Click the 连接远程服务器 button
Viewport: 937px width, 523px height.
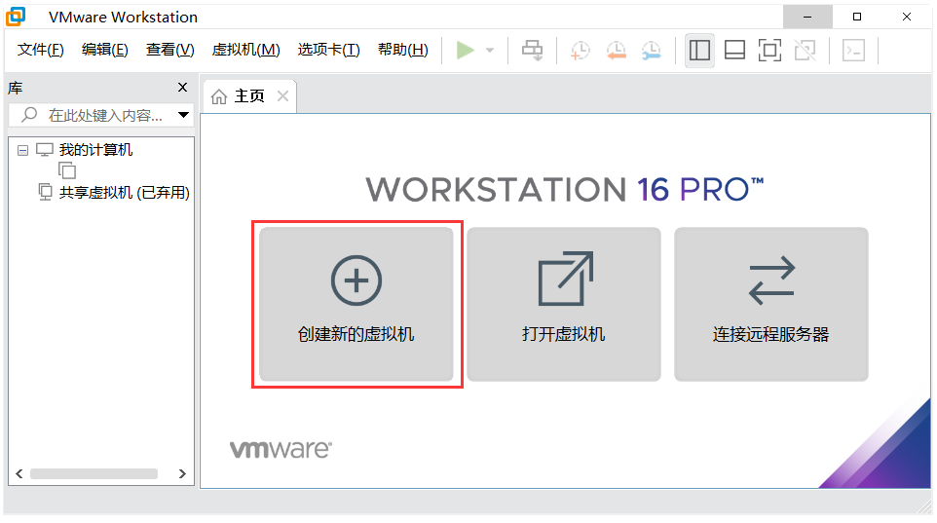(x=770, y=304)
